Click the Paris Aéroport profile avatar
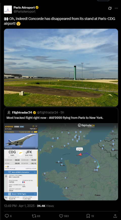Screen dimensions: 121x220 pos(8,10)
